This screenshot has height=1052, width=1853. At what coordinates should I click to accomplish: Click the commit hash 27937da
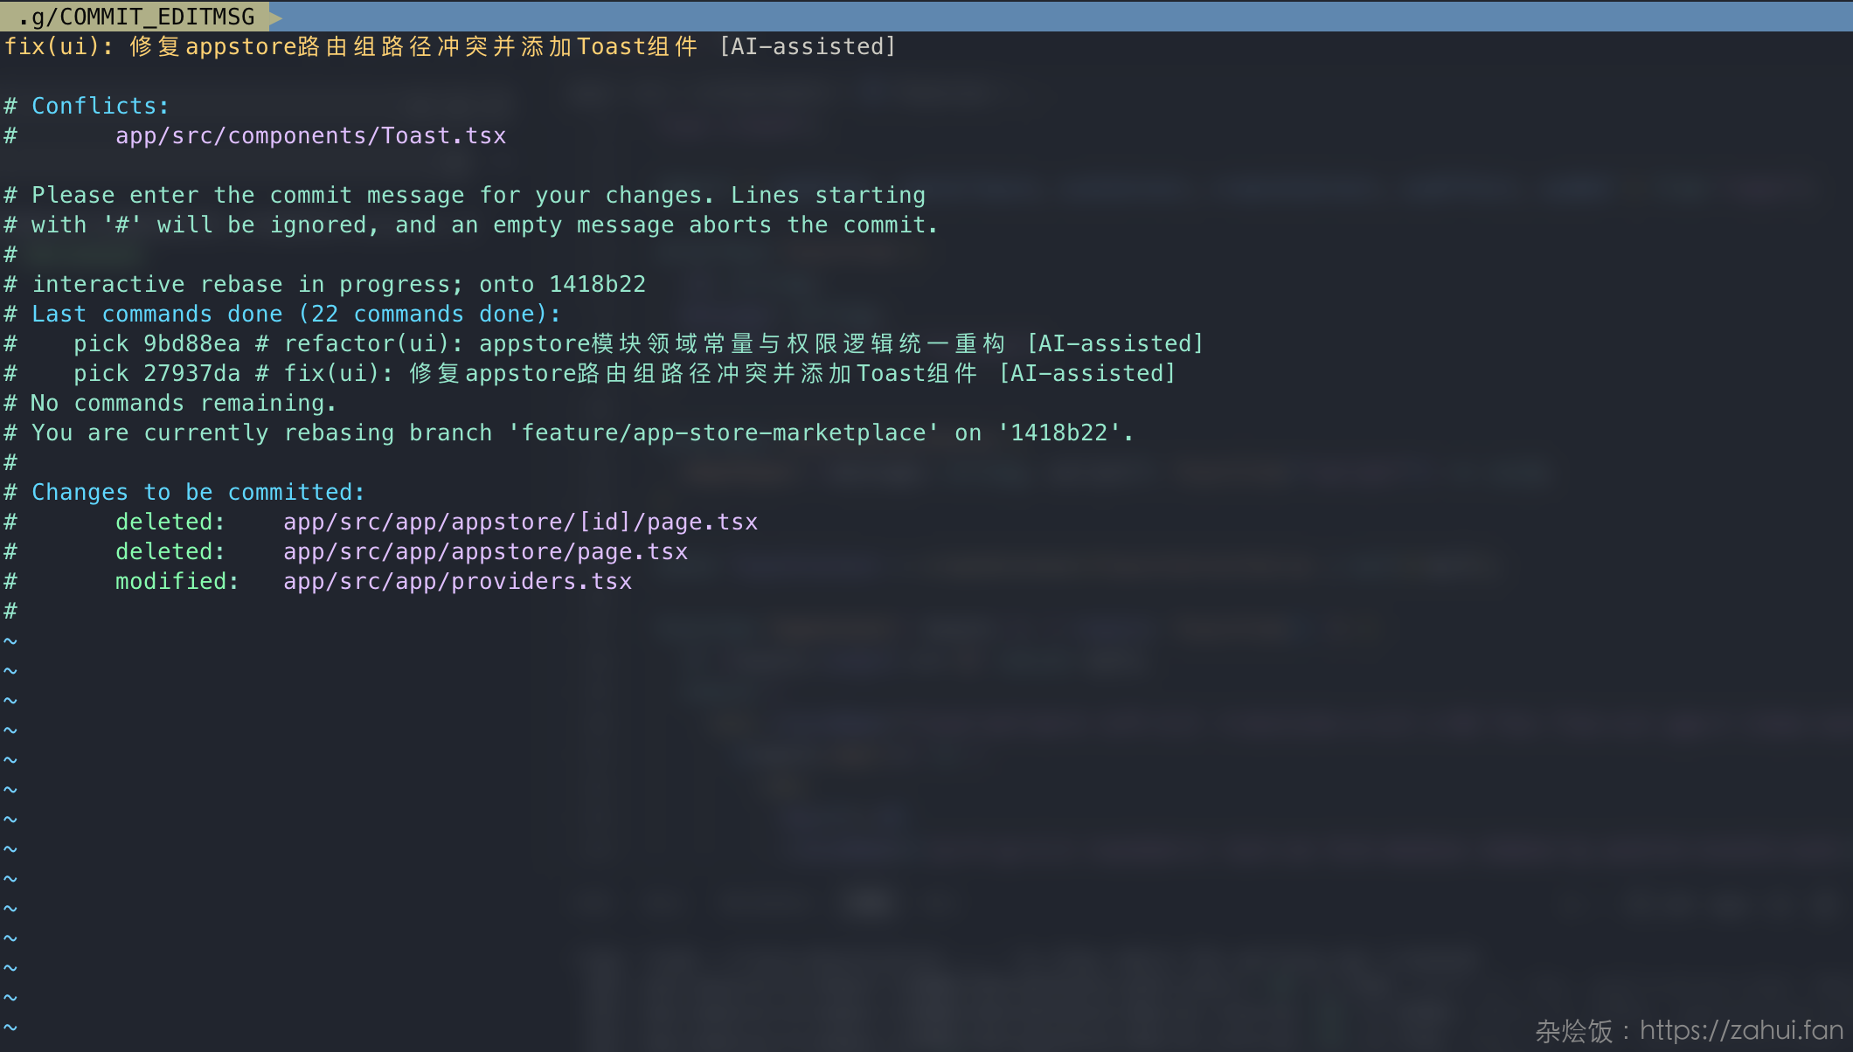click(x=191, y=373)
